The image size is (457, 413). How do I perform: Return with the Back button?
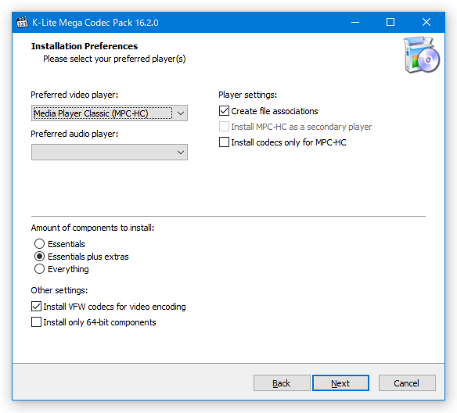click(x=282, y=383)
